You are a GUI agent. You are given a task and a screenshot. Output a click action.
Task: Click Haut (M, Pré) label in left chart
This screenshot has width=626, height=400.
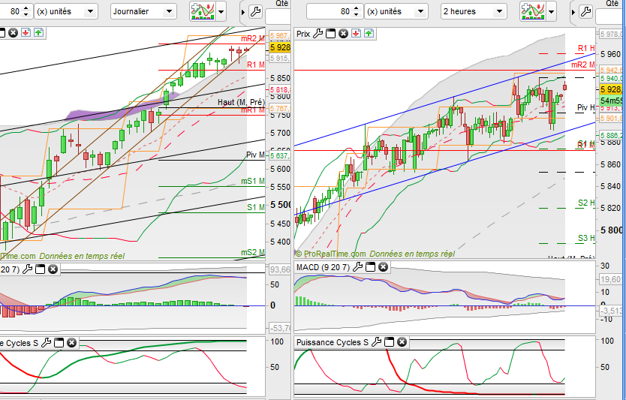pyautogui.click(x=241, y=102)
